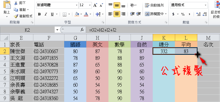Image resolution: width=220 pixels, height=102 pixels.
Task: Open Number (數值) dialog launcher
Action: pos(206,22)
